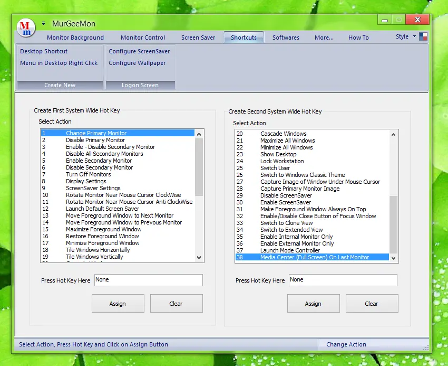Select 'Rotate Monitor Near Mouse Cursor Anti ClockWise'
The width and height of the screenshot is (448, 366).
(x=118, y=202)
